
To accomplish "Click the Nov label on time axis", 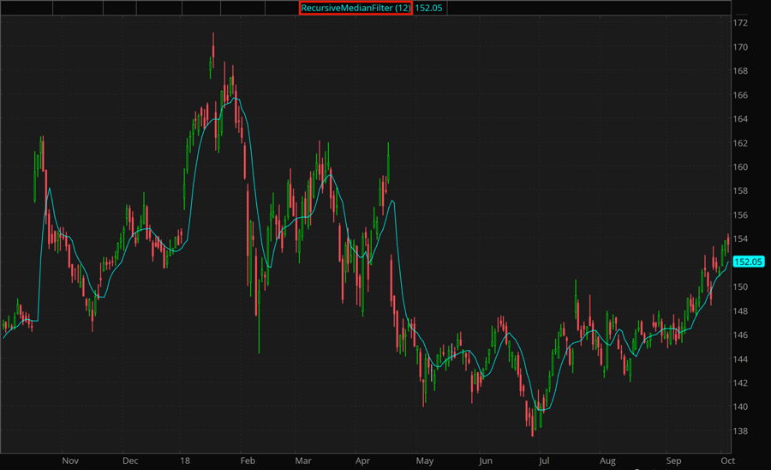I will [70, 461].
